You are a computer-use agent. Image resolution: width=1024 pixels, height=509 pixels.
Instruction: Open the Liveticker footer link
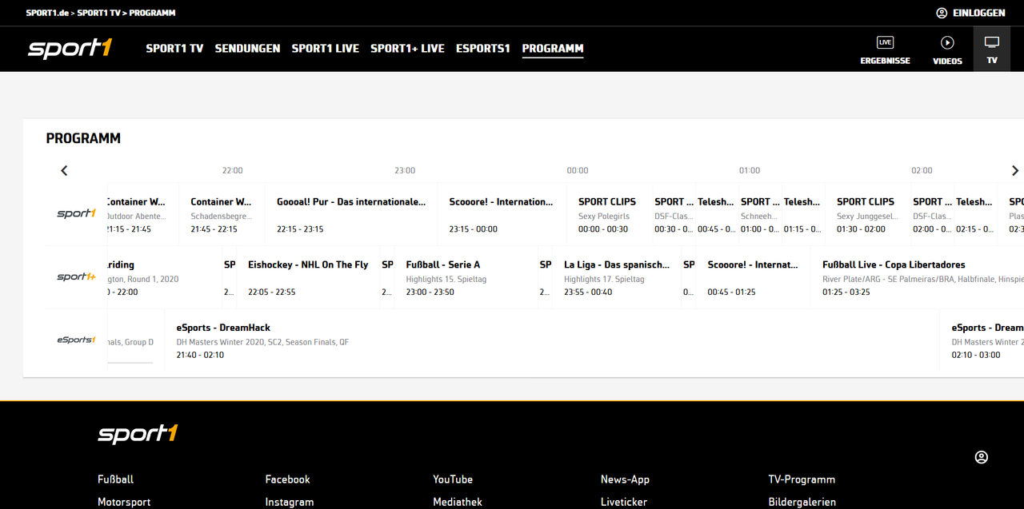coord(624,503)
